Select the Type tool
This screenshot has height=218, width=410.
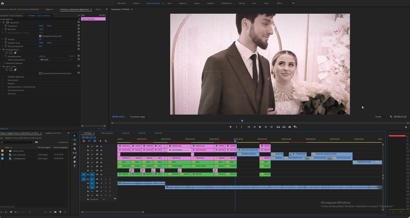coord(75,166)
